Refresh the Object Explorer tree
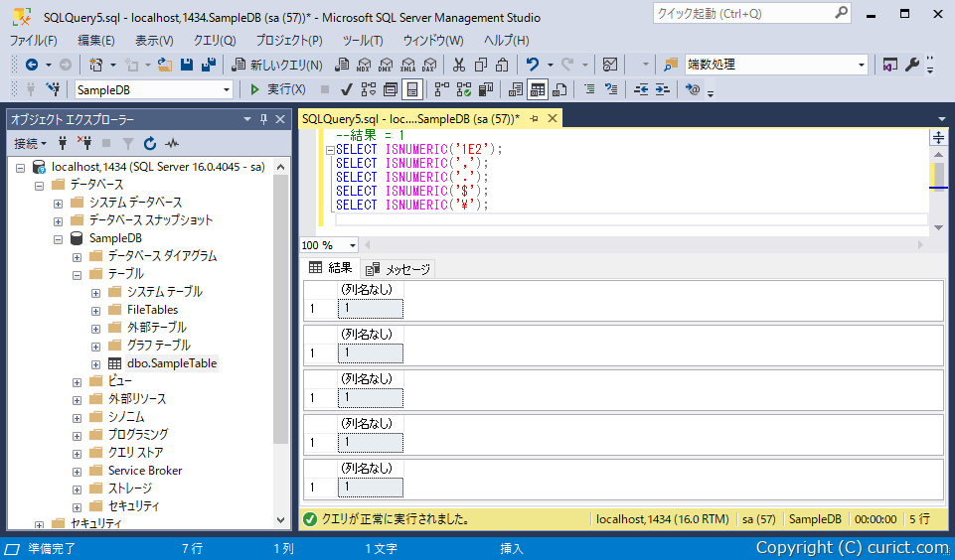This screenshot has width=955, height=560. pyautogui.click(x=150, y=144)
